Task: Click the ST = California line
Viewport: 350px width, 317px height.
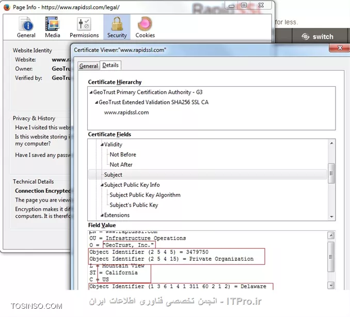Action: coord(114,273)
